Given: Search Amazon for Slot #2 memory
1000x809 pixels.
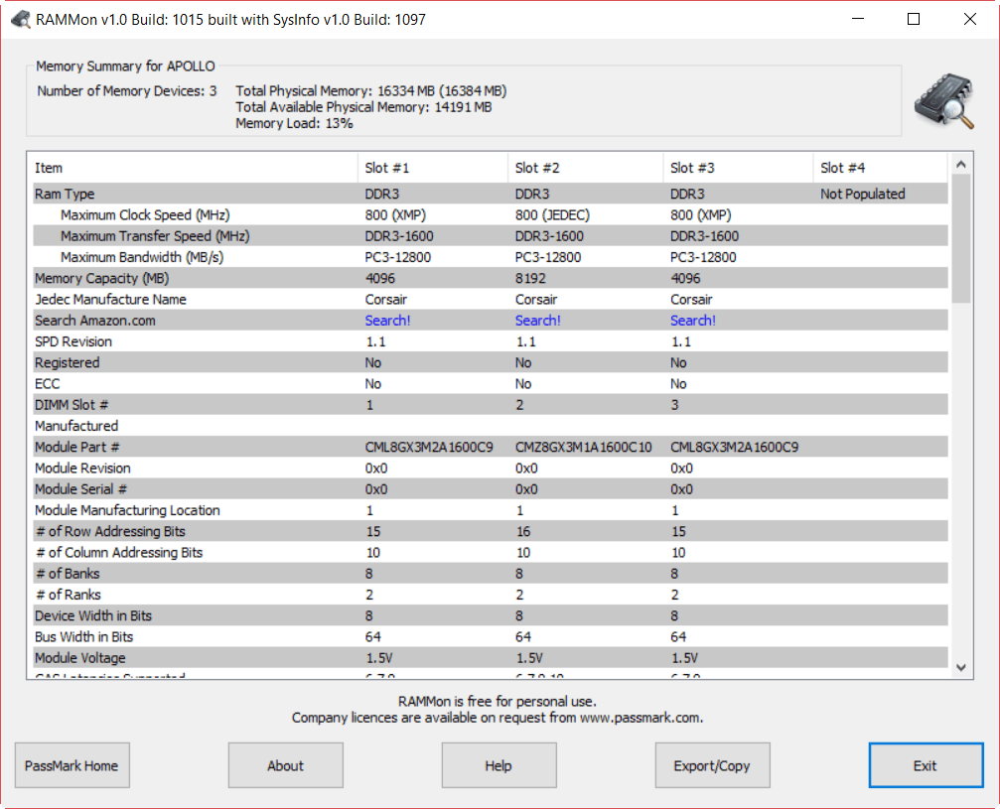Looking at the screenshot, I should click(537, 320).
